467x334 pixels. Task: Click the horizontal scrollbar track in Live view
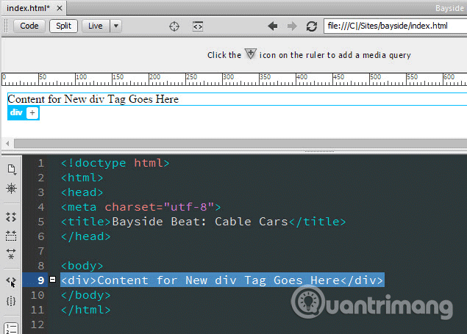[x=240, y=144]
